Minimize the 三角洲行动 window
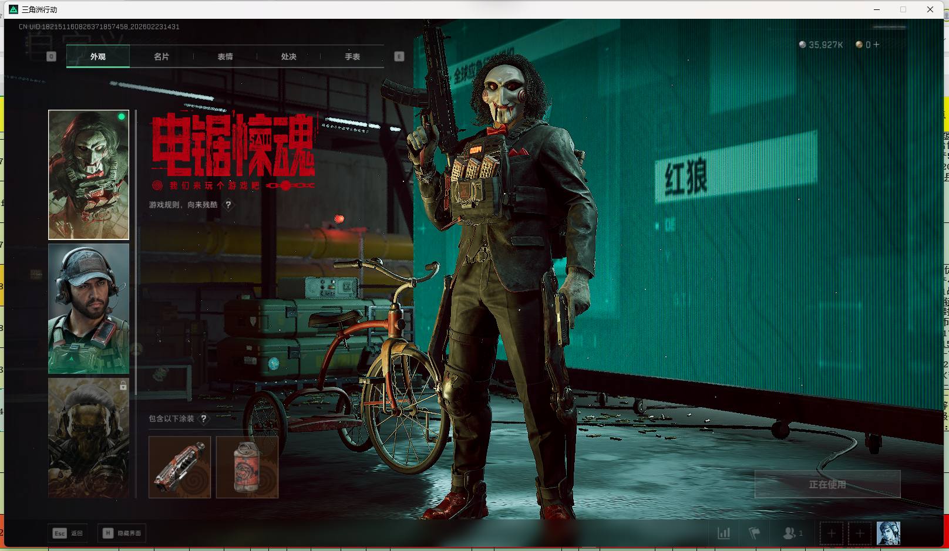 tap(877, 9)
